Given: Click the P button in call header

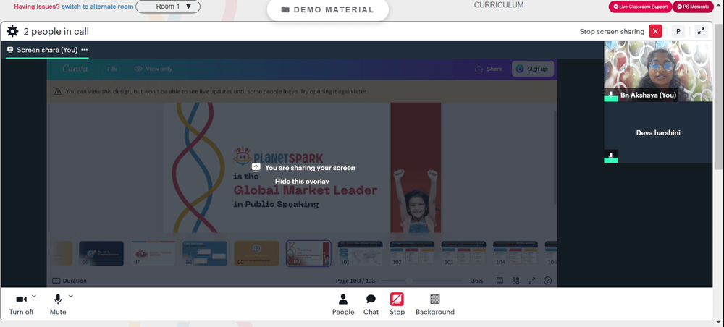Looking at the screenshot, I should [678, 31].
